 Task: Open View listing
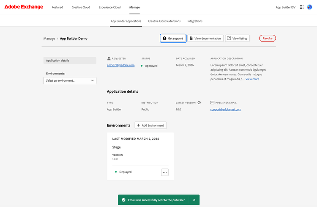coord(238,38)
